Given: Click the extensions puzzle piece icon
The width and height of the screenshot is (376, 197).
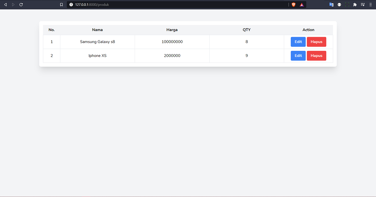Looking at the screenshot, I should point(355,4).
